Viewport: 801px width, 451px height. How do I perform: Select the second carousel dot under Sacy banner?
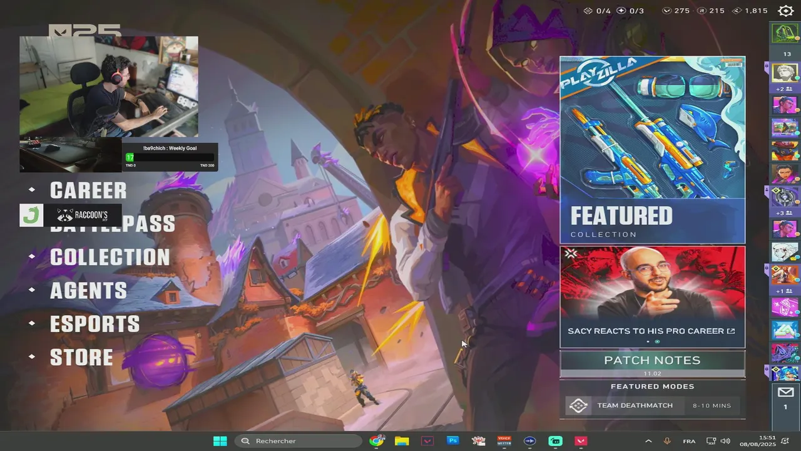click(x=657, y=341)
